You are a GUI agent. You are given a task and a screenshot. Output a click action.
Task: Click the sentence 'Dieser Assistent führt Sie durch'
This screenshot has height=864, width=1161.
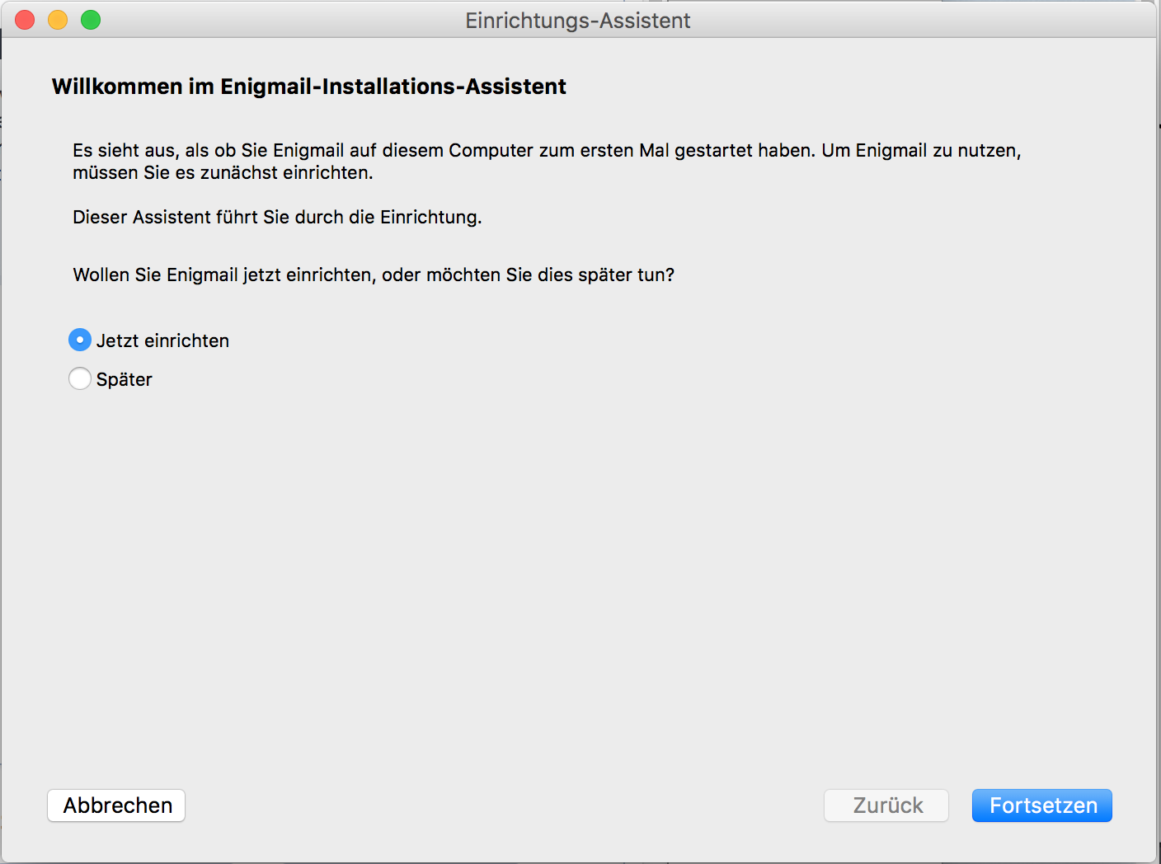[277, 217]
